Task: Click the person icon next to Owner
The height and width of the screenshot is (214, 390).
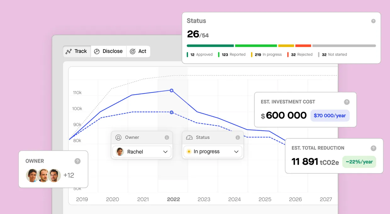Action: pyautogui.click(x=118, y=137)
